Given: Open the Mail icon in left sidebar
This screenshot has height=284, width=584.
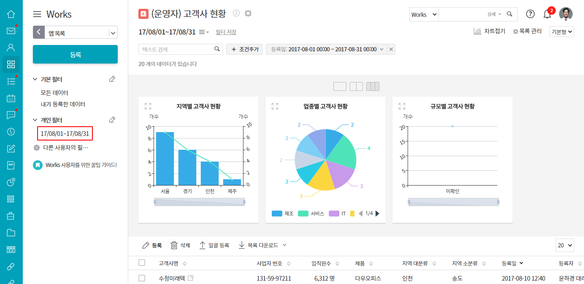Looking at the screenshot, I should [x=11, y=31].
